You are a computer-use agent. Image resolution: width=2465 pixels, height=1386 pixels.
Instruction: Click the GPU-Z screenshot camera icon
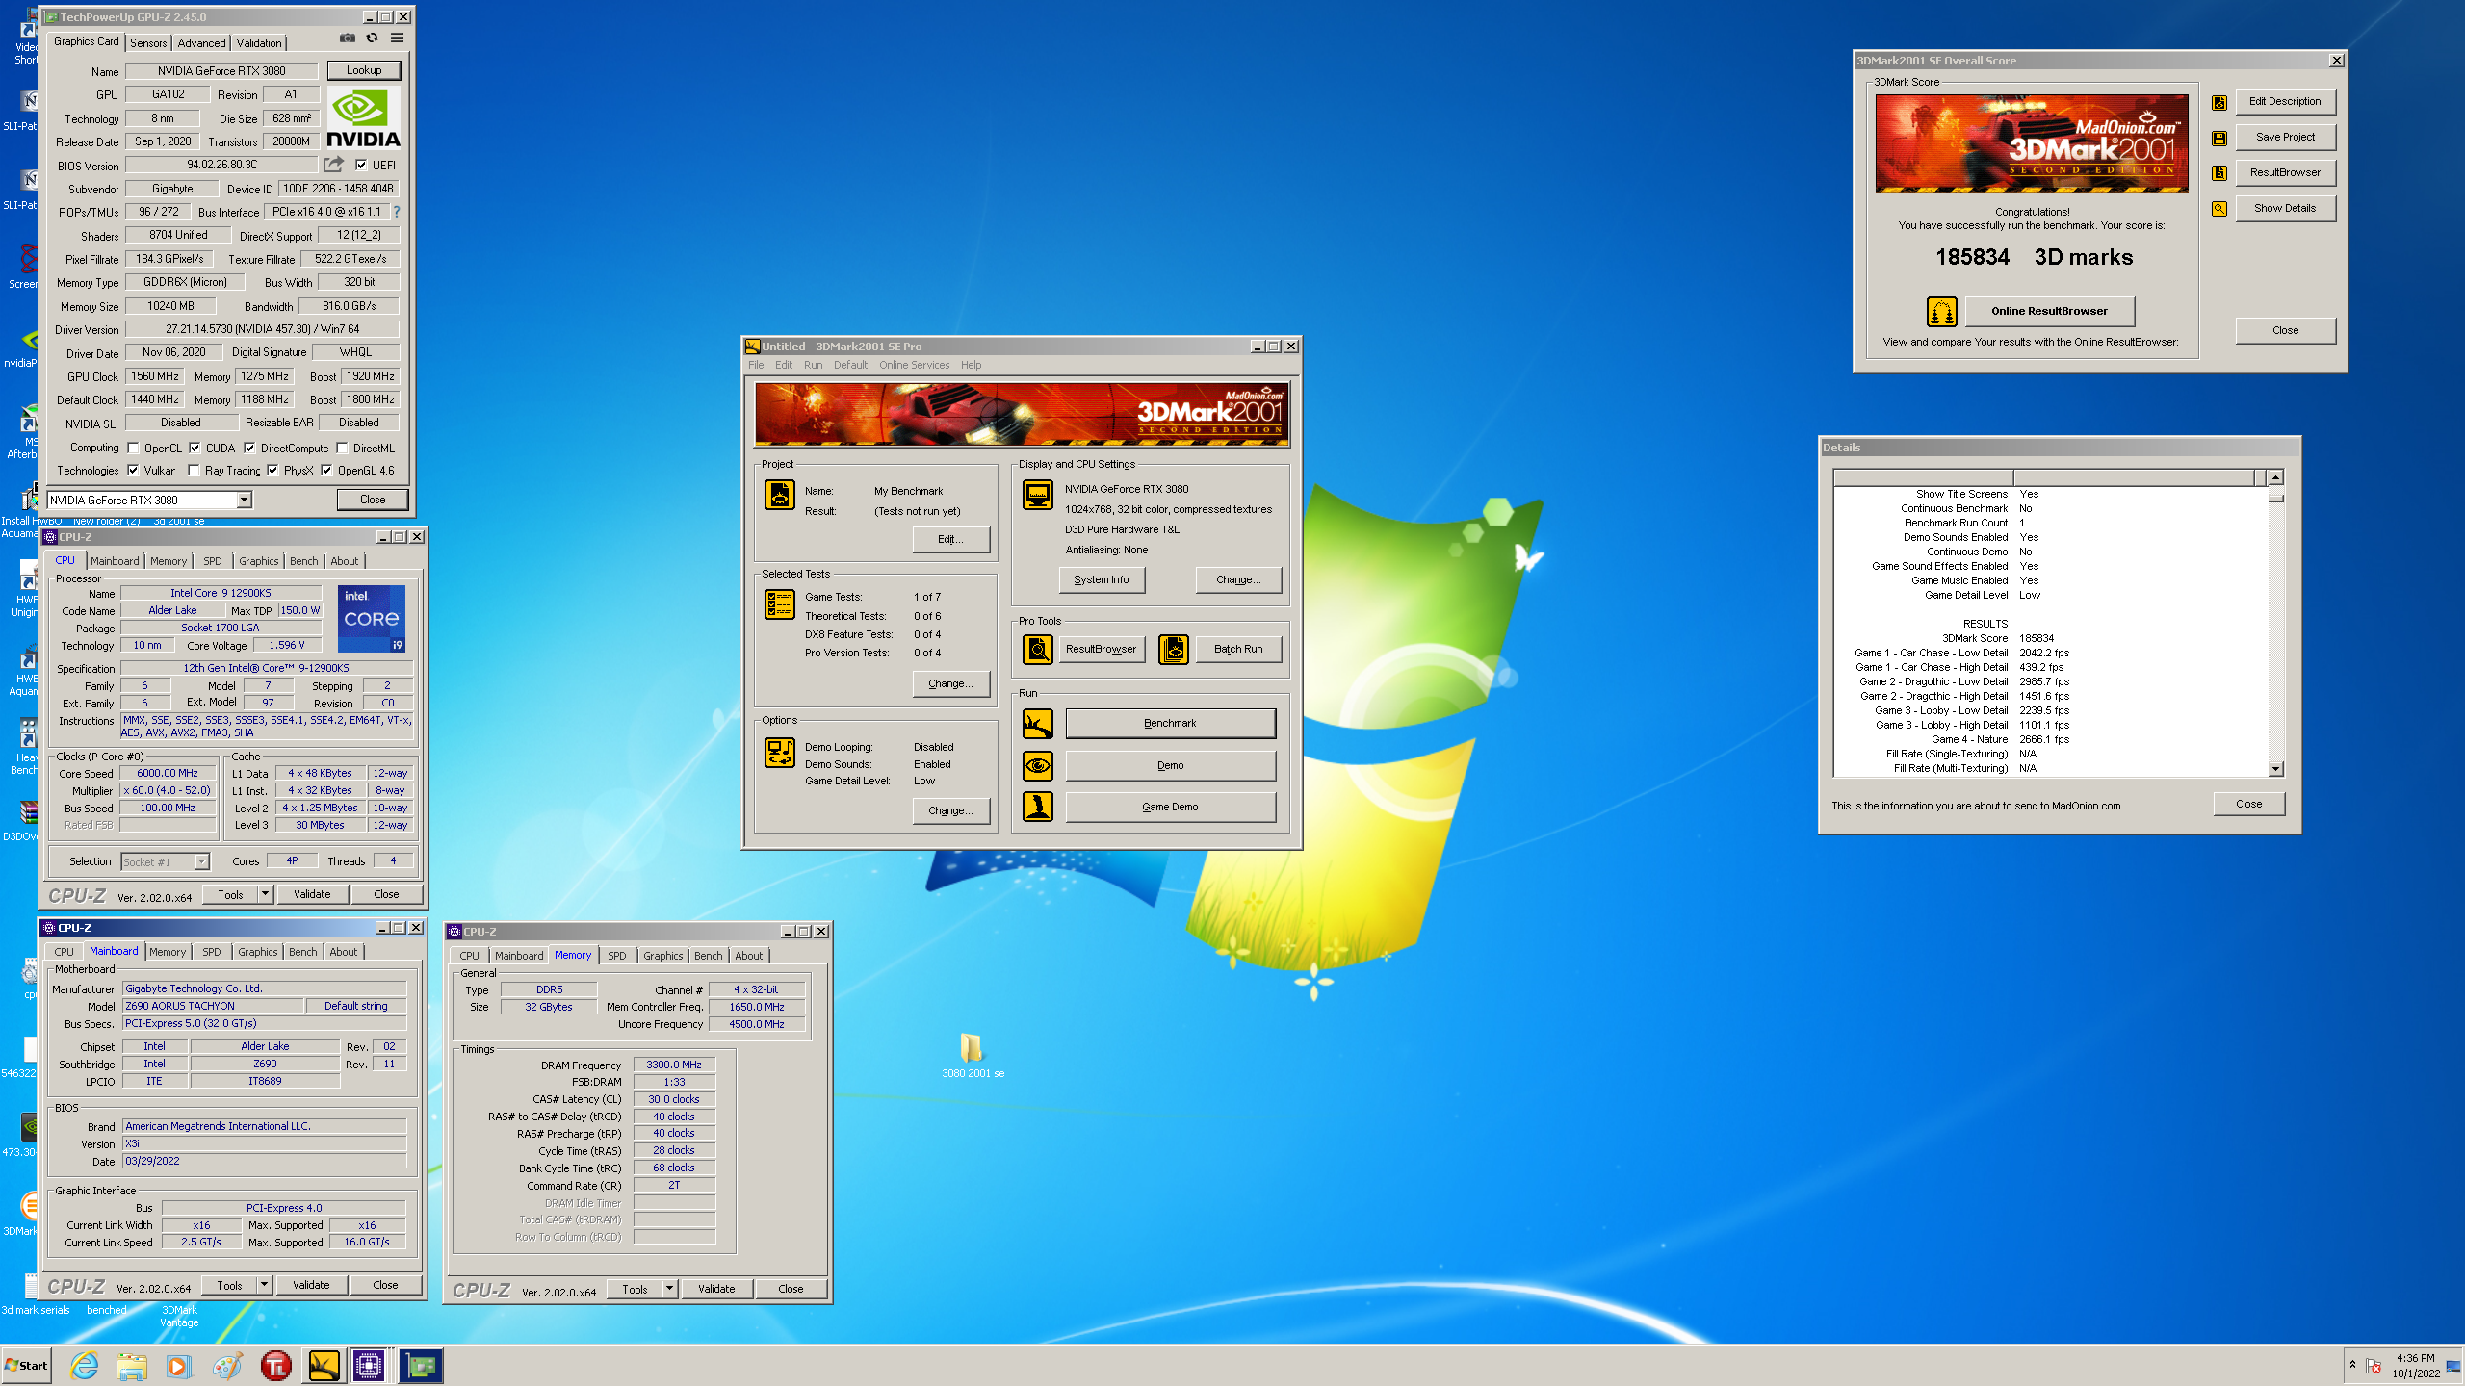[x=347, y=38]
